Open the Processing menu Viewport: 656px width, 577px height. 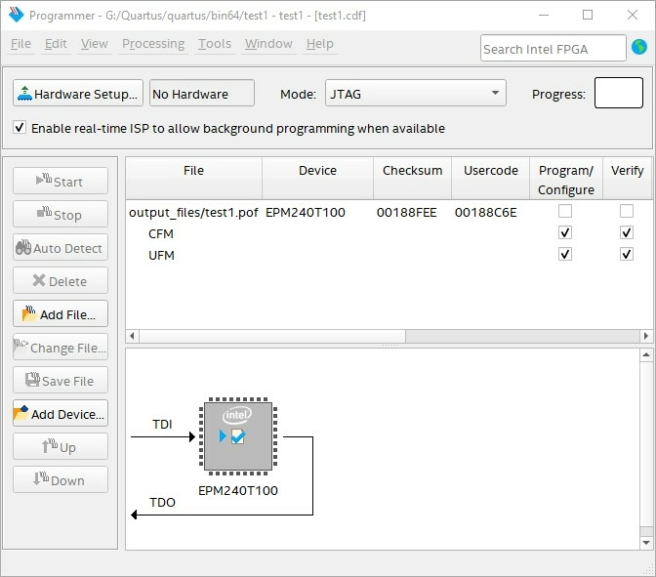coord(152,44)
